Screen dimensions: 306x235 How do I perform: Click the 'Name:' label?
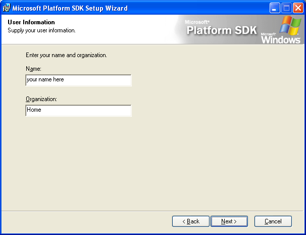click(x=33, y=69)
